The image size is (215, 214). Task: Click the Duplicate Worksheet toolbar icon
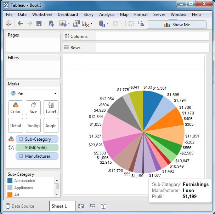(76, 23)
